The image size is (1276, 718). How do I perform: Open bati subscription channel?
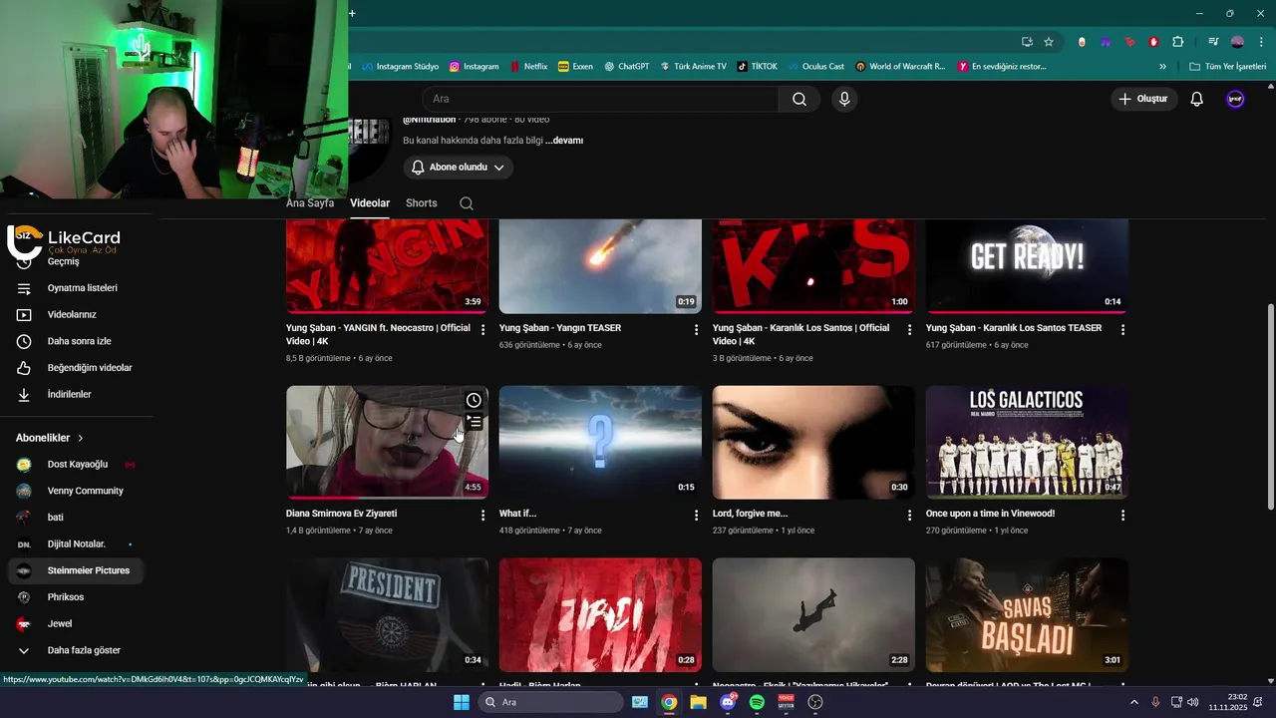75,518
